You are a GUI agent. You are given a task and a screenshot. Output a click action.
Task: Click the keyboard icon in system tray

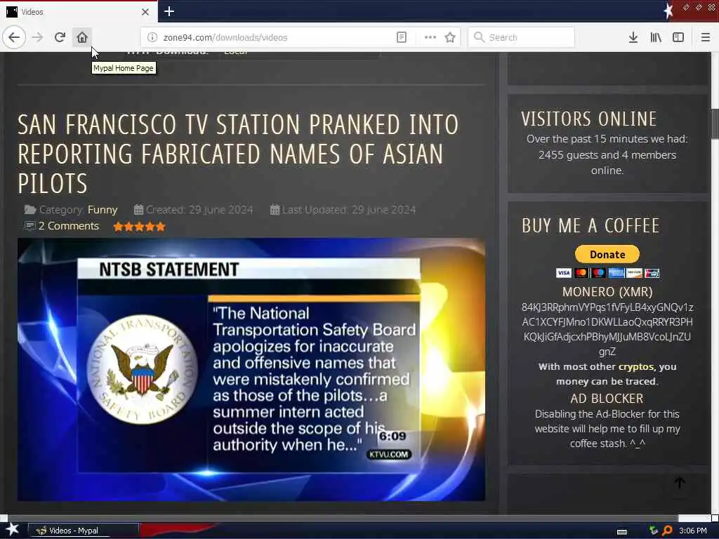622,532
